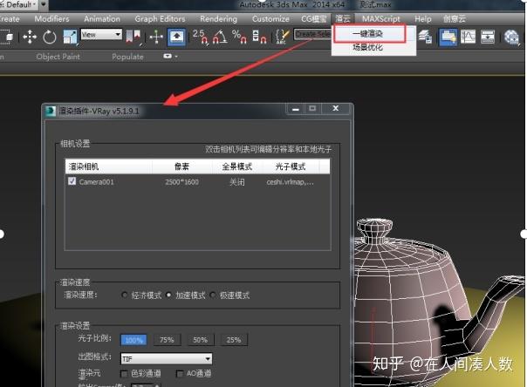Toggle the 2.5 Snaps icon

[x=201, y=37]
